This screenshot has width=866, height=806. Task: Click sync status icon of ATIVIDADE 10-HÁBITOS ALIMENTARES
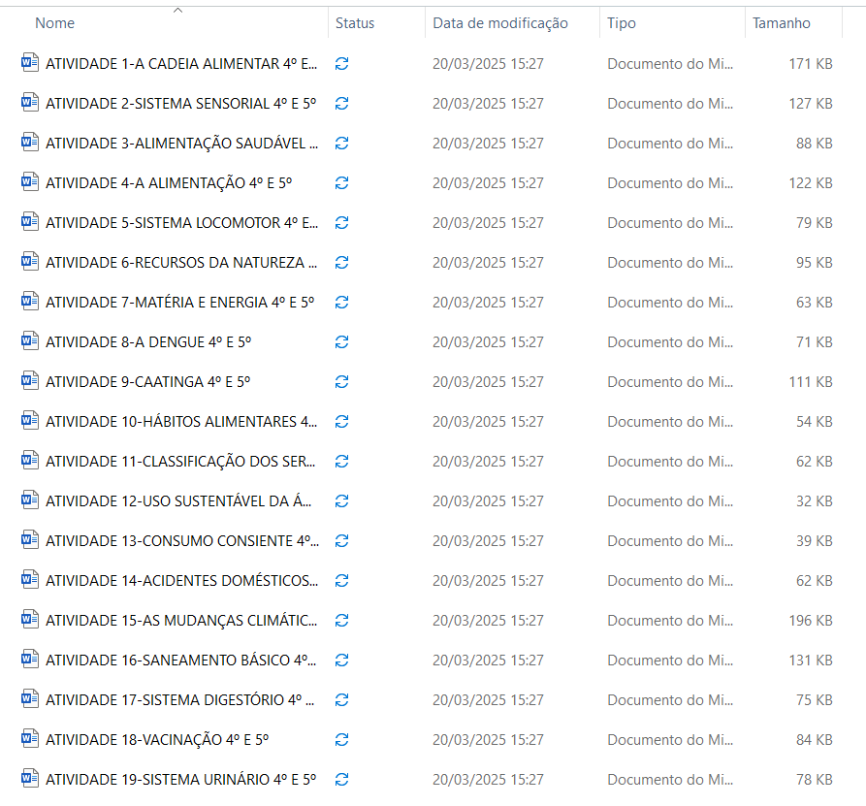(342, 422)
